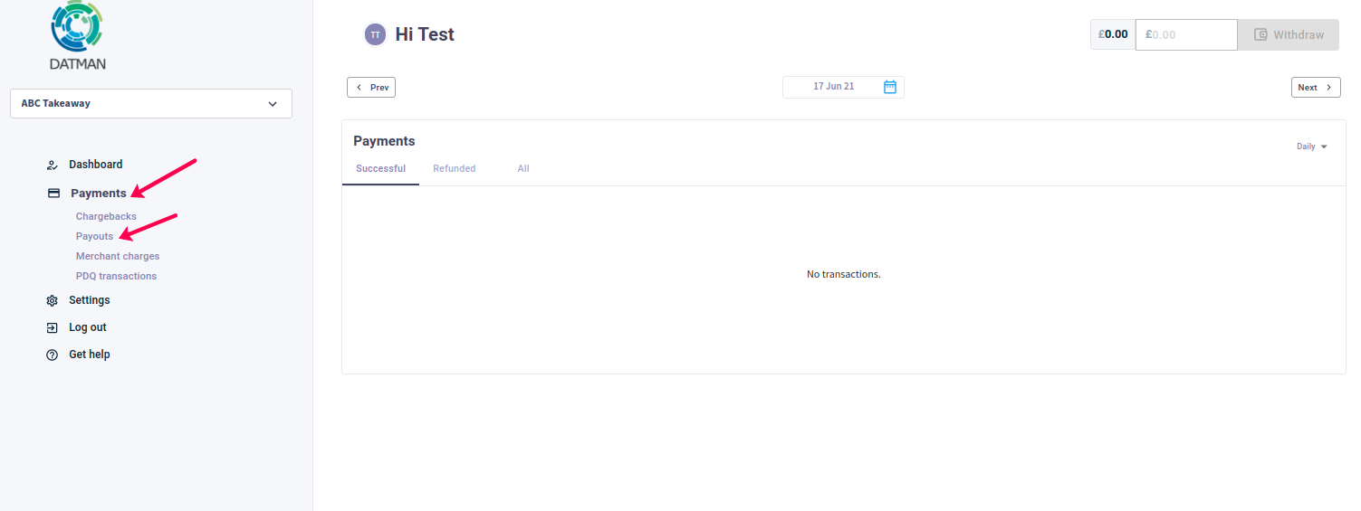Open the calendar date picker icon
Screen dimensions: 1361x511
click(x=889, y=87)
